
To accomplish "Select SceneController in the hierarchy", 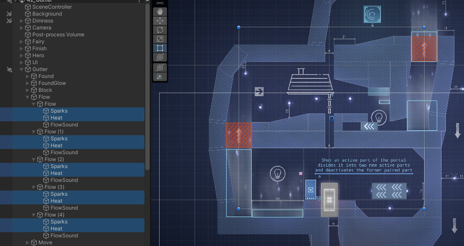I will [52, 7].
